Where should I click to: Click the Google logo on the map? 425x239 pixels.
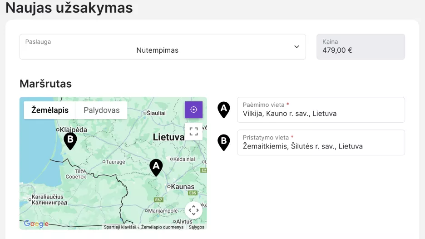coord(36,224)
